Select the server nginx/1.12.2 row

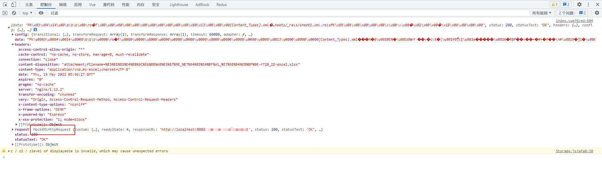[x=41, y=89]
